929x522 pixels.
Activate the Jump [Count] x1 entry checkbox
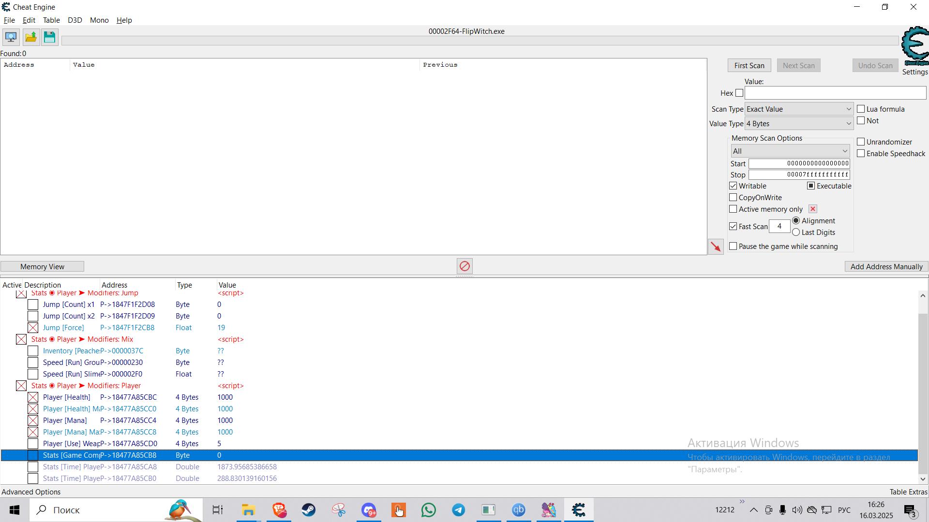tap(33, 304)
